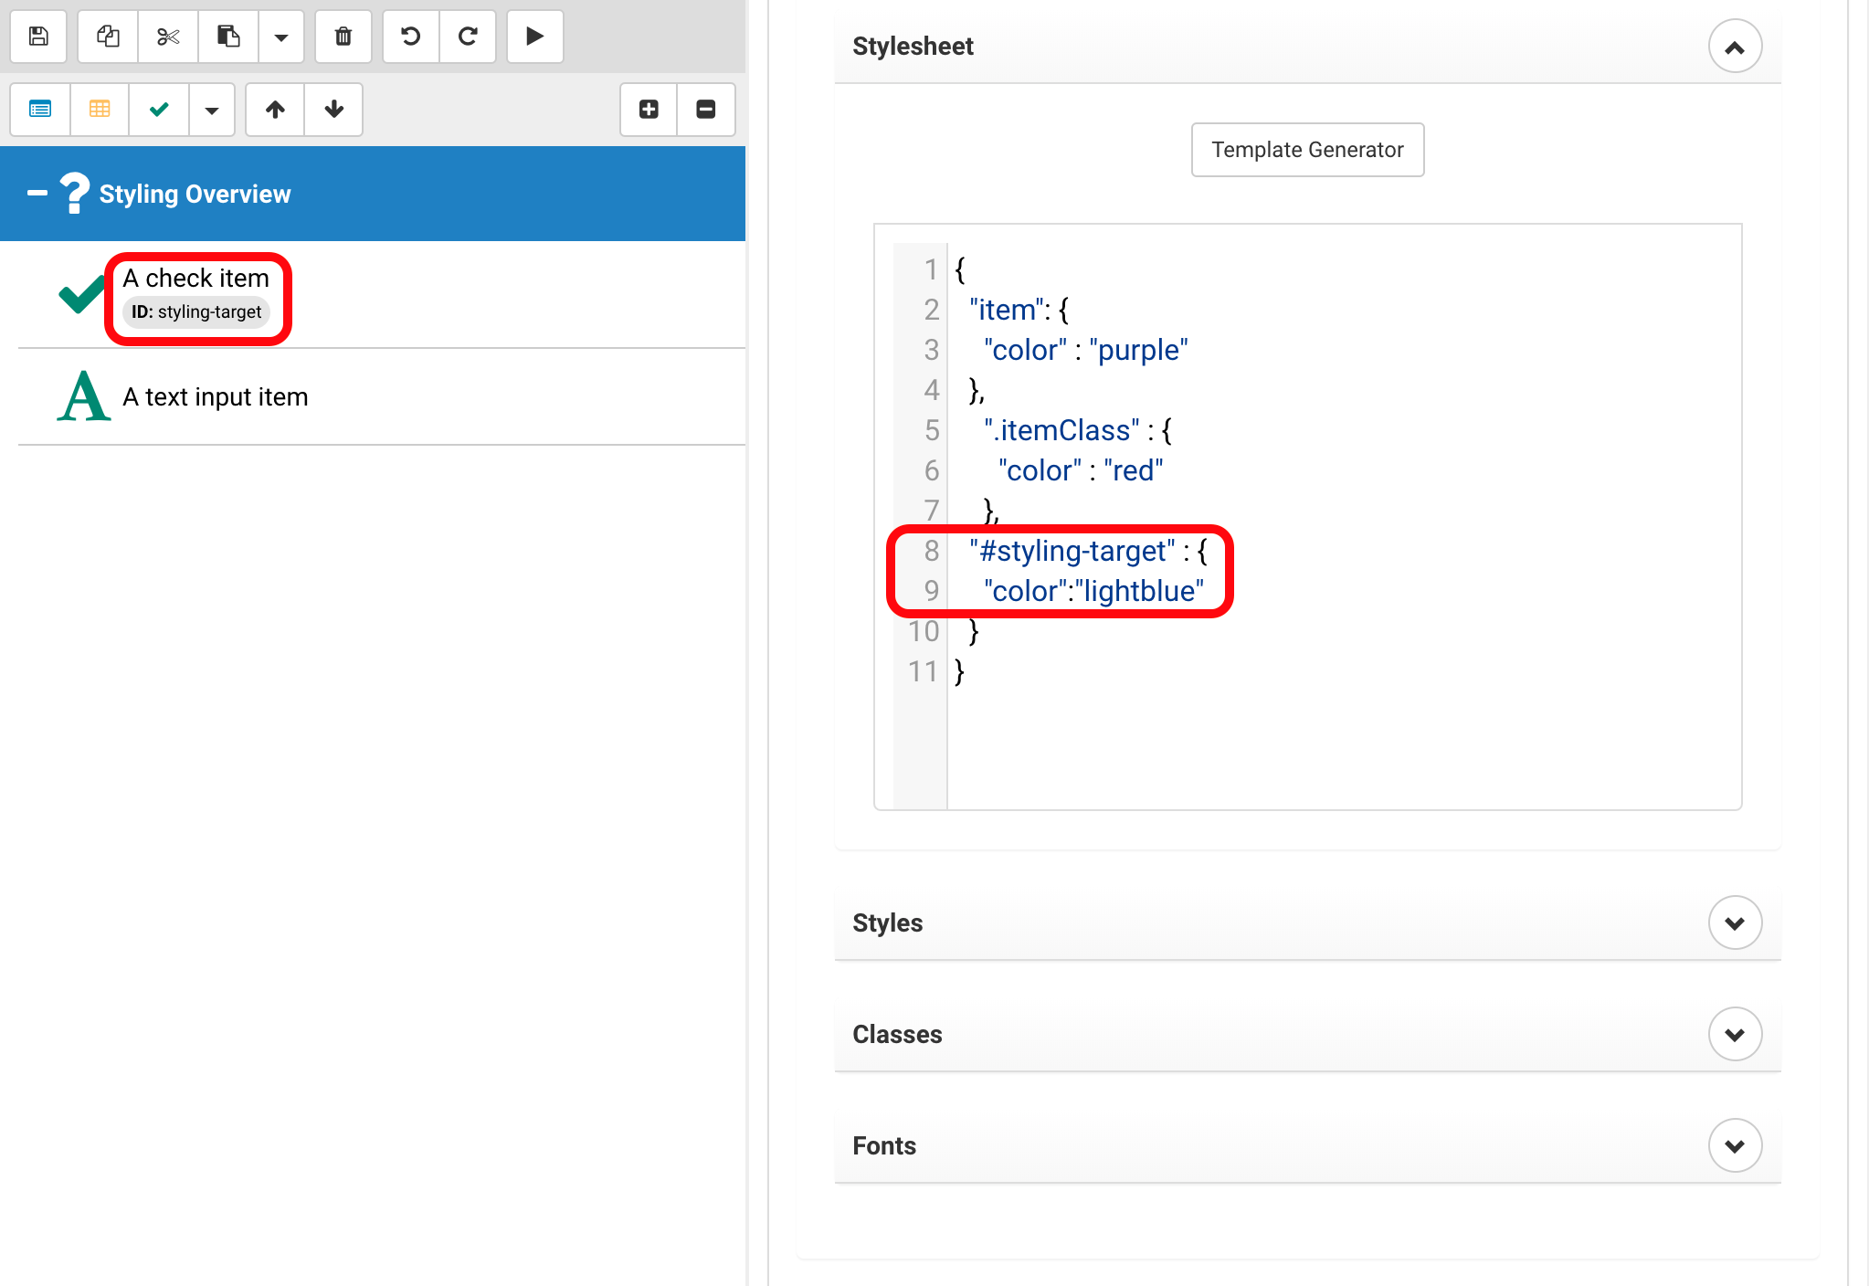Open item type dropdown arrow
1869x1286 pixels.
(212, 110)
